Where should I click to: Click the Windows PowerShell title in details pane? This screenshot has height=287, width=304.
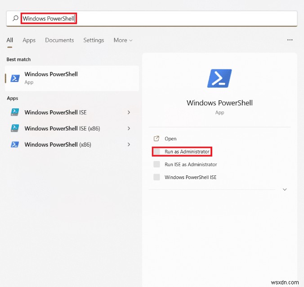pyautogui.click(x=219, y=103)
